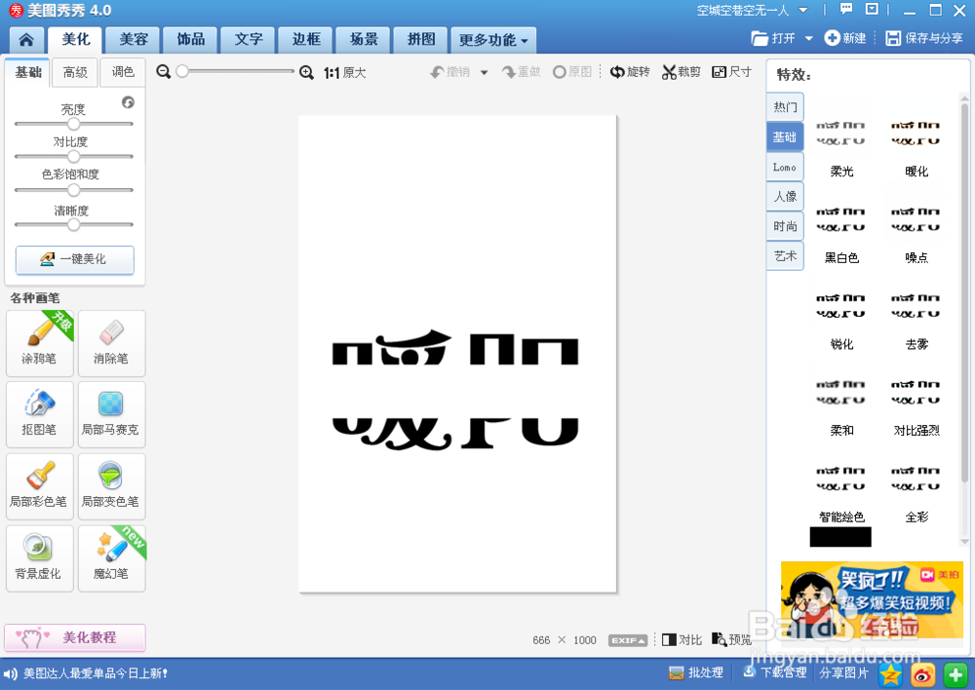Image resolution: width=975 pixels, height=690 pixels.
Task: Select the 热门 popular effects category
Action: 785,107
